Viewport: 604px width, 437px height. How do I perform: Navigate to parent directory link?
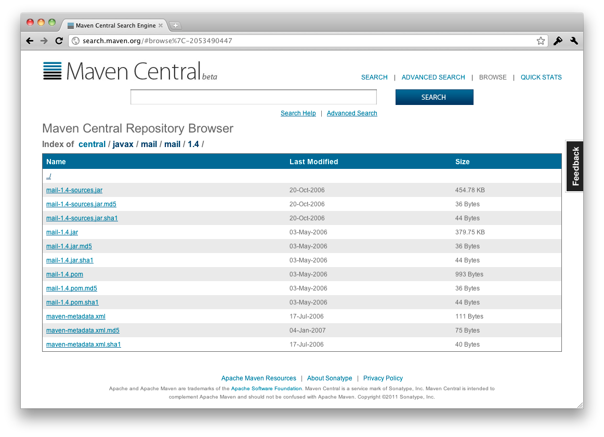click(x=48, y=176)
